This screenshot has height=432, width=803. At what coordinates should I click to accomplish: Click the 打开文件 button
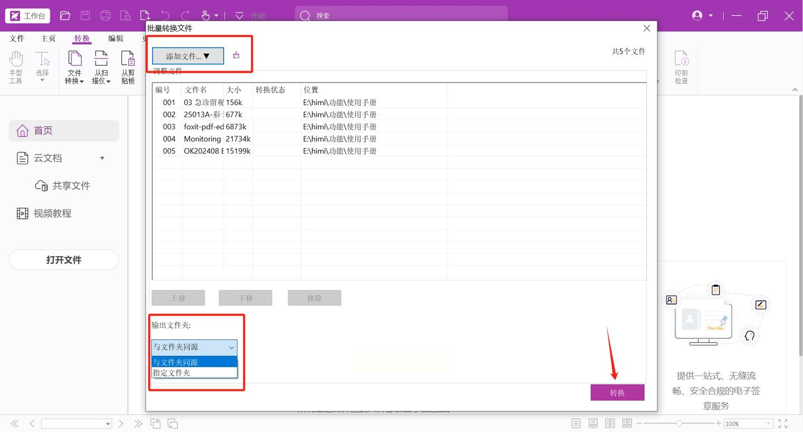(x=64, y=260)
